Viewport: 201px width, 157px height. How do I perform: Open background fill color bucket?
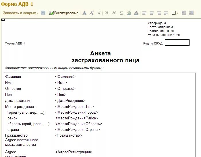coord(129,13)
